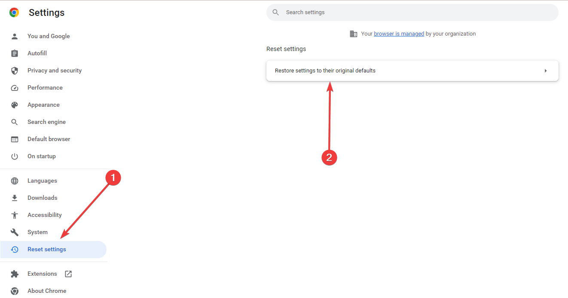Viewport: 568px width, 298px height.
Task: Open Default browser settings
Action: [49, 139]
